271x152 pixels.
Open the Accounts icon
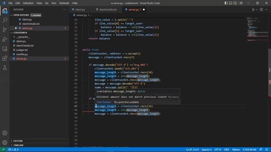(5, 133)
